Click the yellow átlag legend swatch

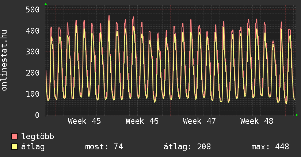point(14,147)
